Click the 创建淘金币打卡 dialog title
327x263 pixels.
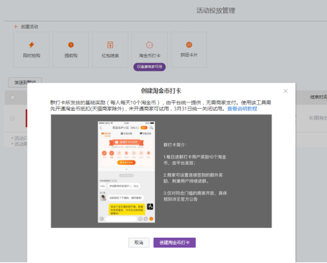pyautogui.click(x=161, y=91)
